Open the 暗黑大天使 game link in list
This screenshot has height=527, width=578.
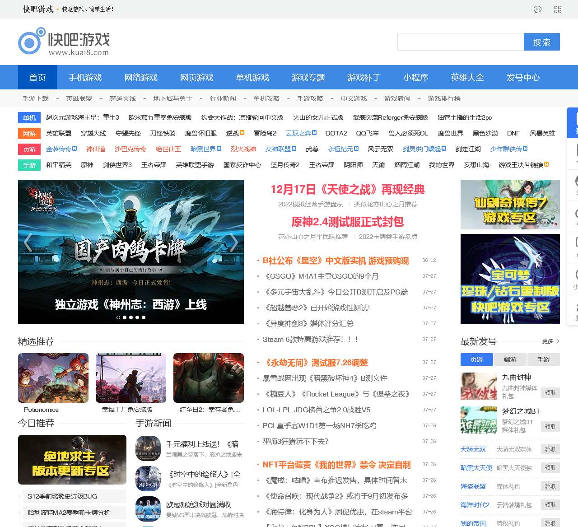click(476, 468)
